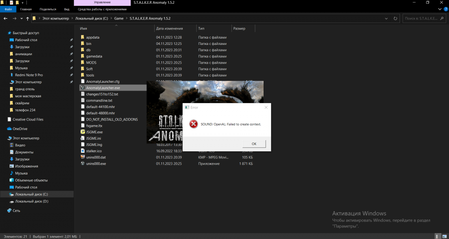Click OK in the Error dialog
This screenshot has height=239, width=449.
[x=254, y=144]
